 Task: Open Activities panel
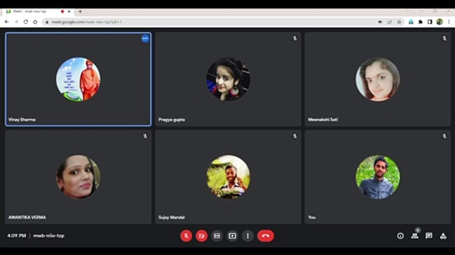coord(443,236)
